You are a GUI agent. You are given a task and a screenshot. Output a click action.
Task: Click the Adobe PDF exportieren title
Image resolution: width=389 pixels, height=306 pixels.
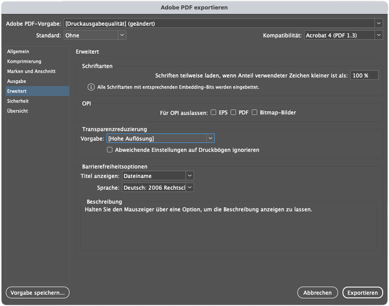click(x=194, y=7)
